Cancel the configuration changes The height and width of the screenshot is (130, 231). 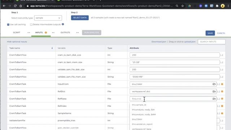[221, 33]
